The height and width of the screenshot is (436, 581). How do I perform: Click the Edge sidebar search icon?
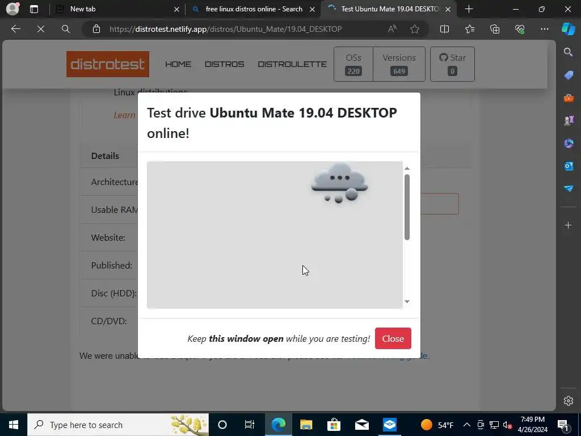[569, 52]
